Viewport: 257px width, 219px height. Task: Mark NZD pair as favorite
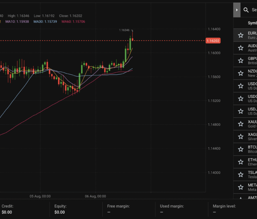click(x=241, y=73)
